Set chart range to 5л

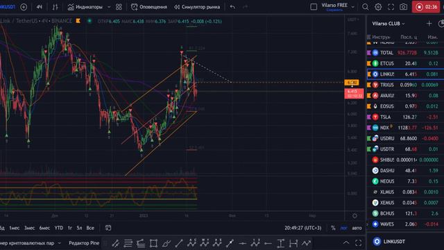79,228
